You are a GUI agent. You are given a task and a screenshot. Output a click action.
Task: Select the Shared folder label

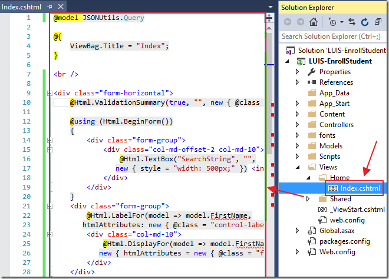[341, 199]
